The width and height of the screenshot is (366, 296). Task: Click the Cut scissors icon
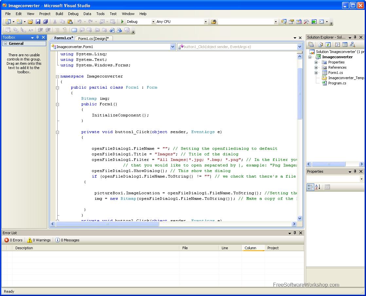55,22
